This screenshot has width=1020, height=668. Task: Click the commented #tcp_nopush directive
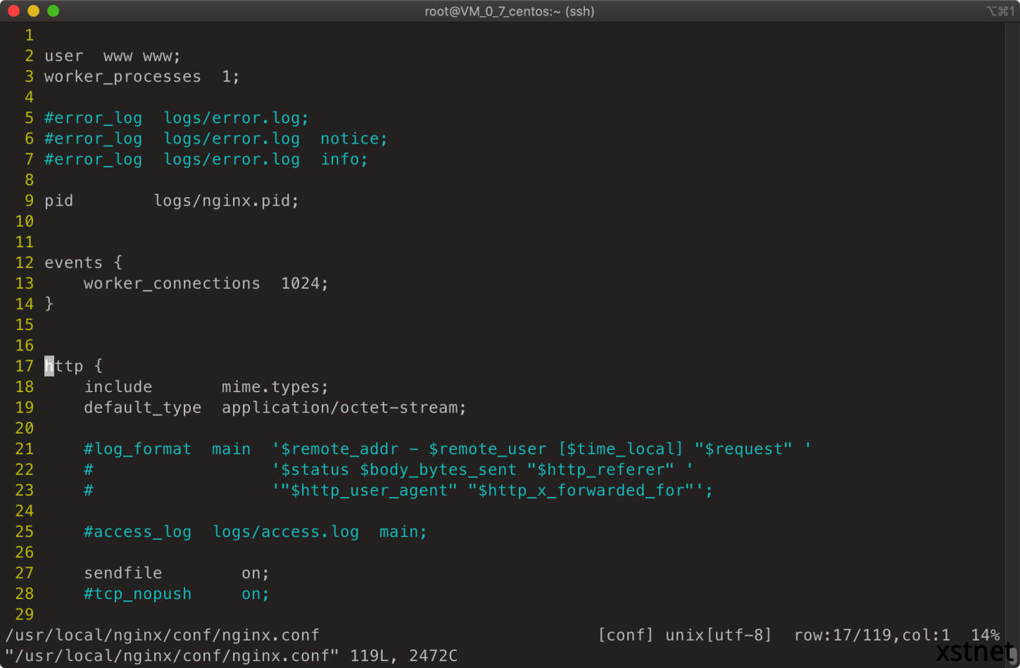137,594
